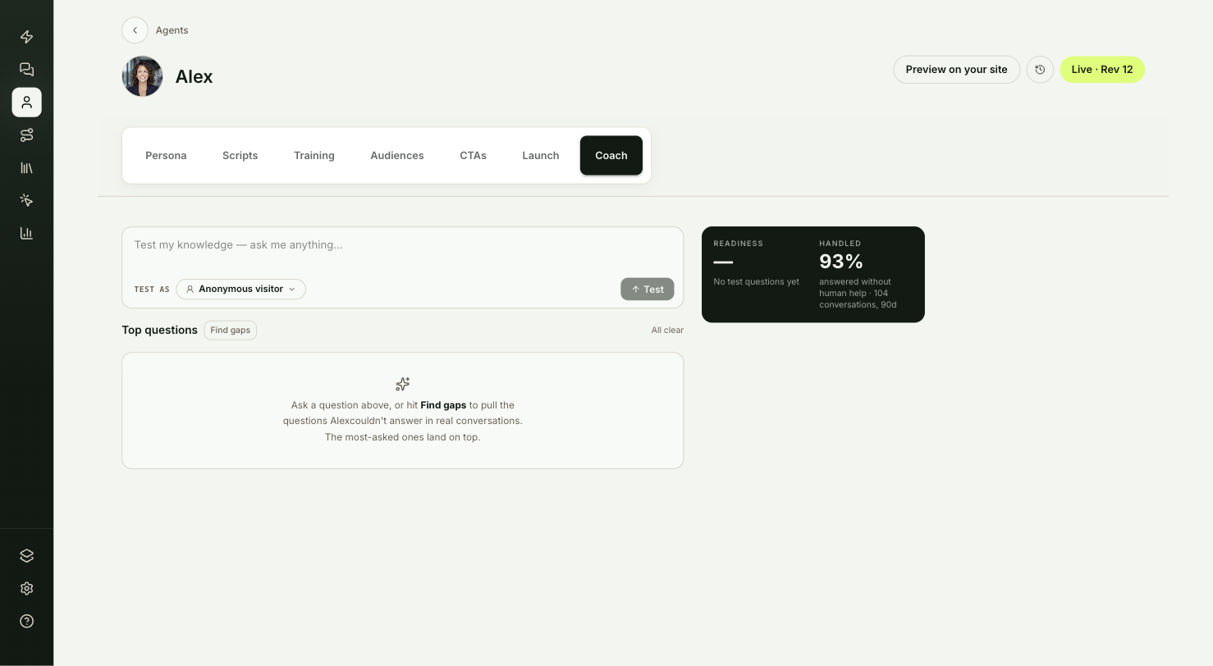The height and width of the screenshot is (666, 1213).
Task: Click Alex's avatar photo
Action: coord(143,76)
